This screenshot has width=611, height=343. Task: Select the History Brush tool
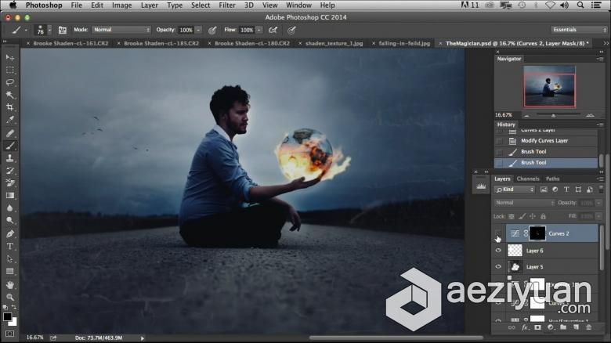pos(9,171)
